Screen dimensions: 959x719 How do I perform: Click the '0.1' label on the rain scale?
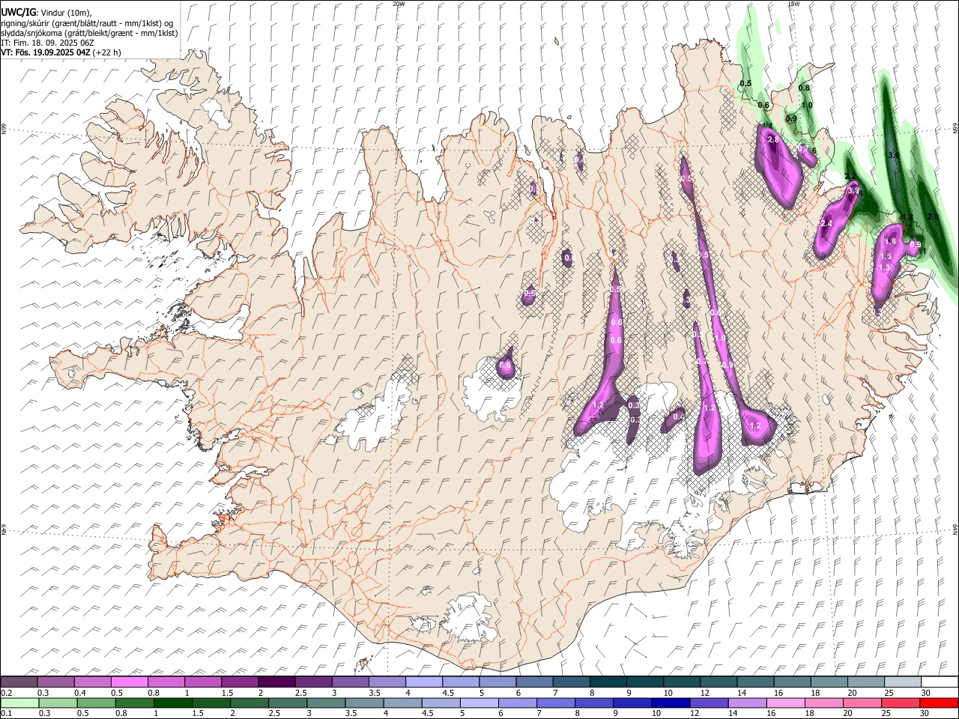pyautogui.click(x=6, y=714)
